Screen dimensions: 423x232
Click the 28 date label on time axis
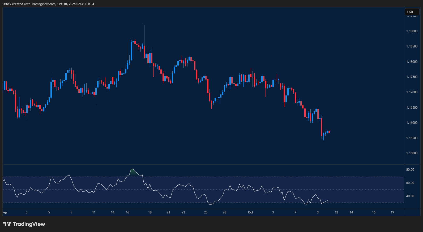coord(224,212)
